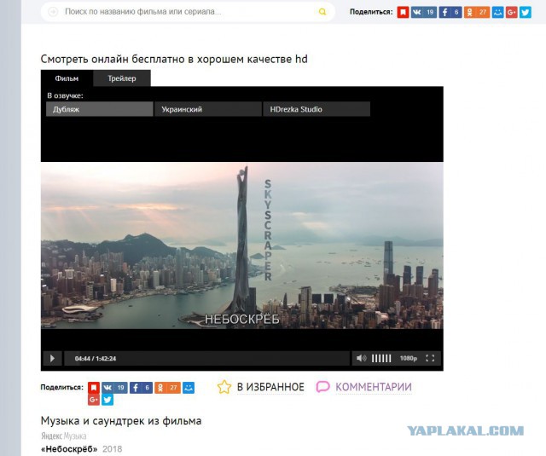Share via red bookmark icon below player
546x456 pixels.
tap(94, 388)
